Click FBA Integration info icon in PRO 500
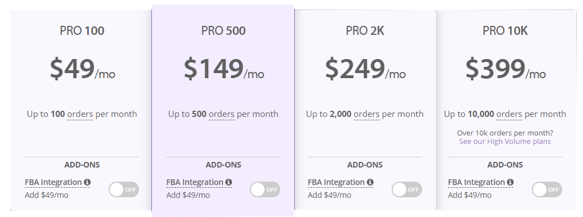 pos(228,182)
